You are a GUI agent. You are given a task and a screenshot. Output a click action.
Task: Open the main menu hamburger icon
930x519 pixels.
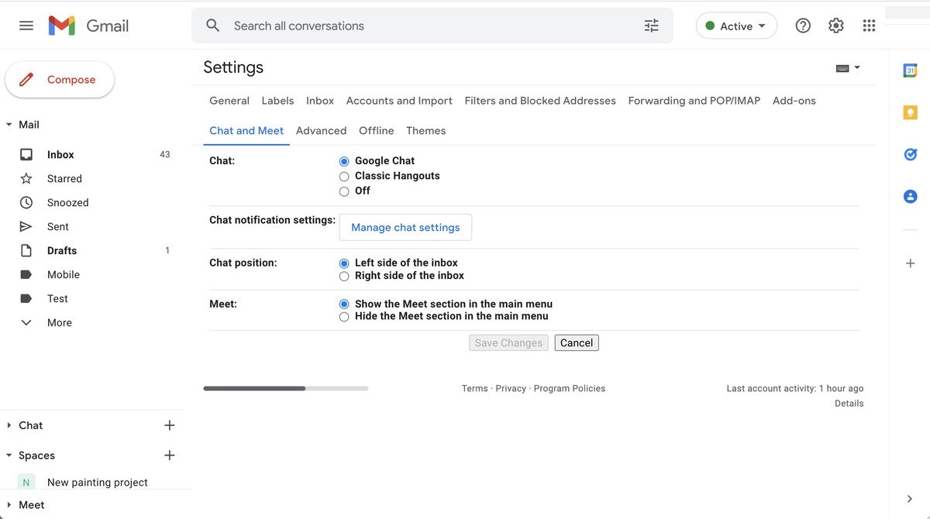[x=26, y=26]
